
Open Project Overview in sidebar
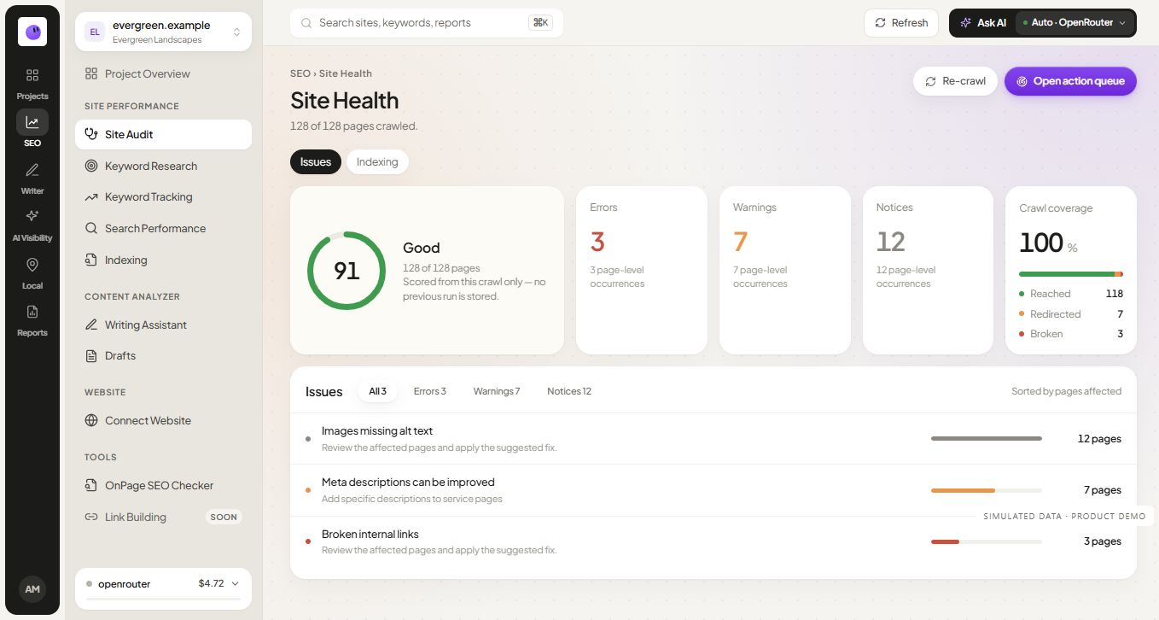163,73
